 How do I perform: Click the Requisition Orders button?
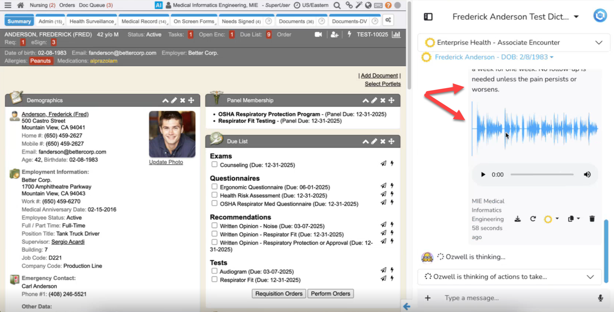pos(279,294)
